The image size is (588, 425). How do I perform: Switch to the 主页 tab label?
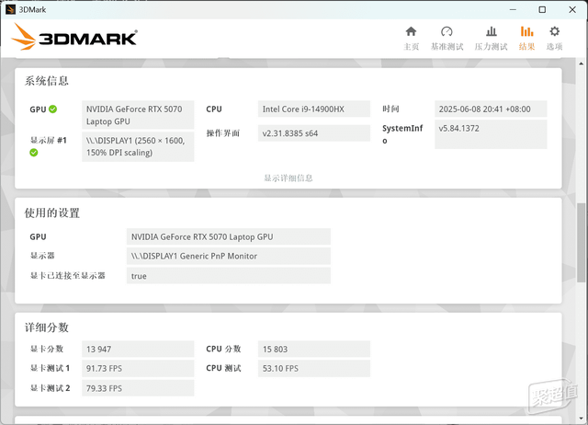411,47
